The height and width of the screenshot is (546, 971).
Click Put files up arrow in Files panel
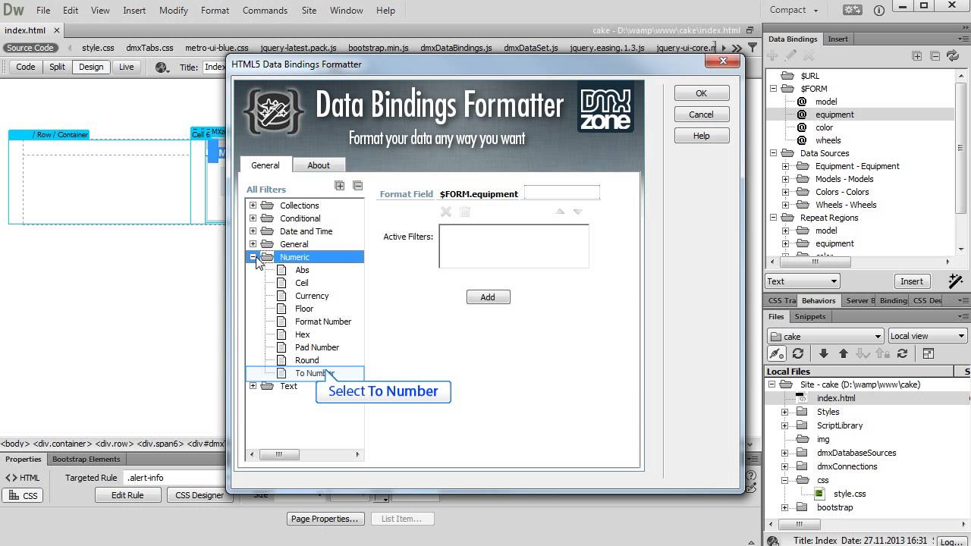[844, 353]
